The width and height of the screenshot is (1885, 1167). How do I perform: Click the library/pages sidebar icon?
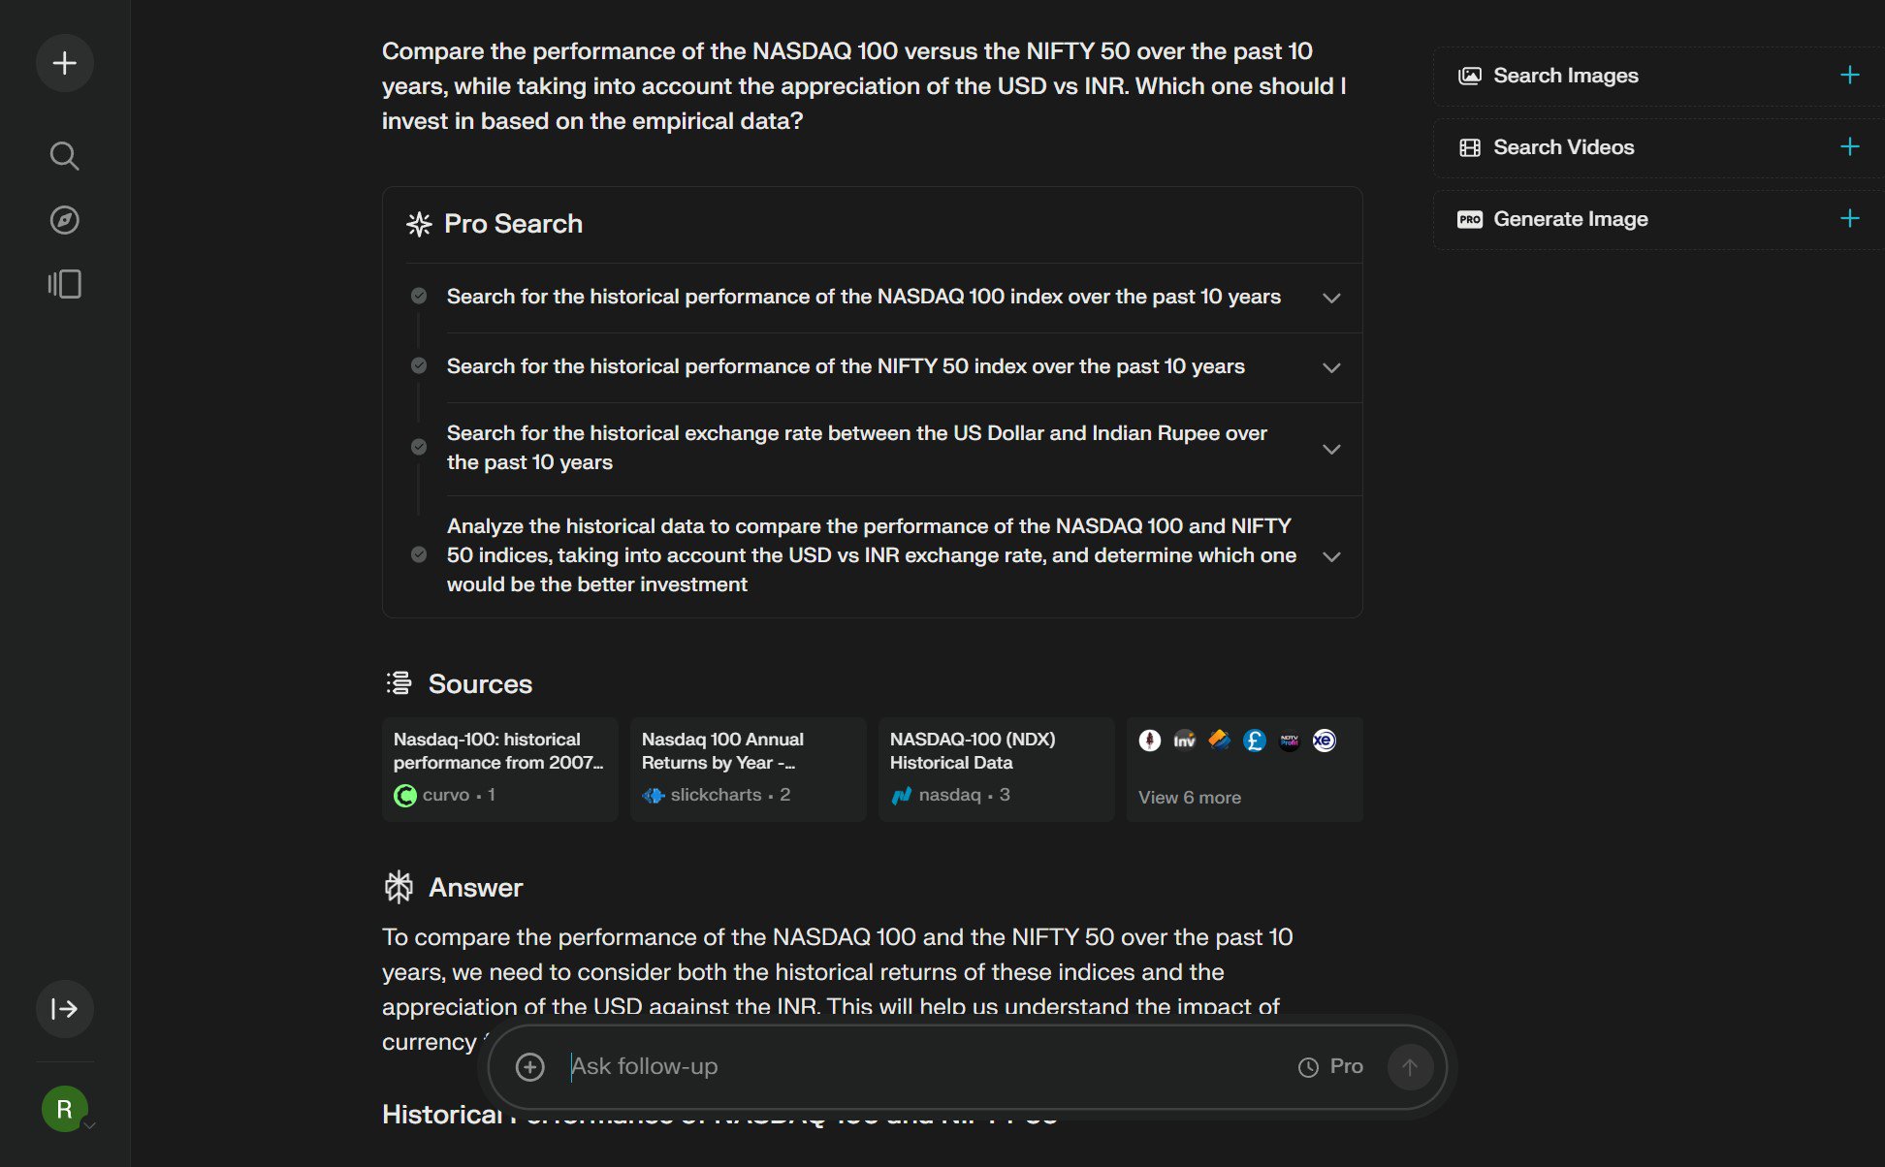[x=65, y=284]
